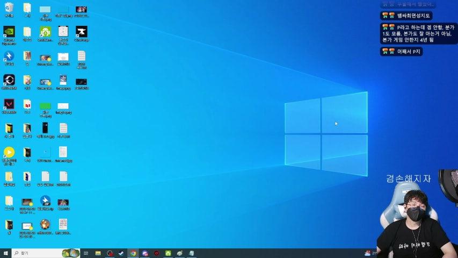Launch the black anvil logo desktop shortcut
458x258 pixels.
[x=82, y=34]
